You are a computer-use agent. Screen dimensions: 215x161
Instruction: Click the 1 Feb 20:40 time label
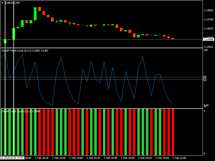[162, 158]
